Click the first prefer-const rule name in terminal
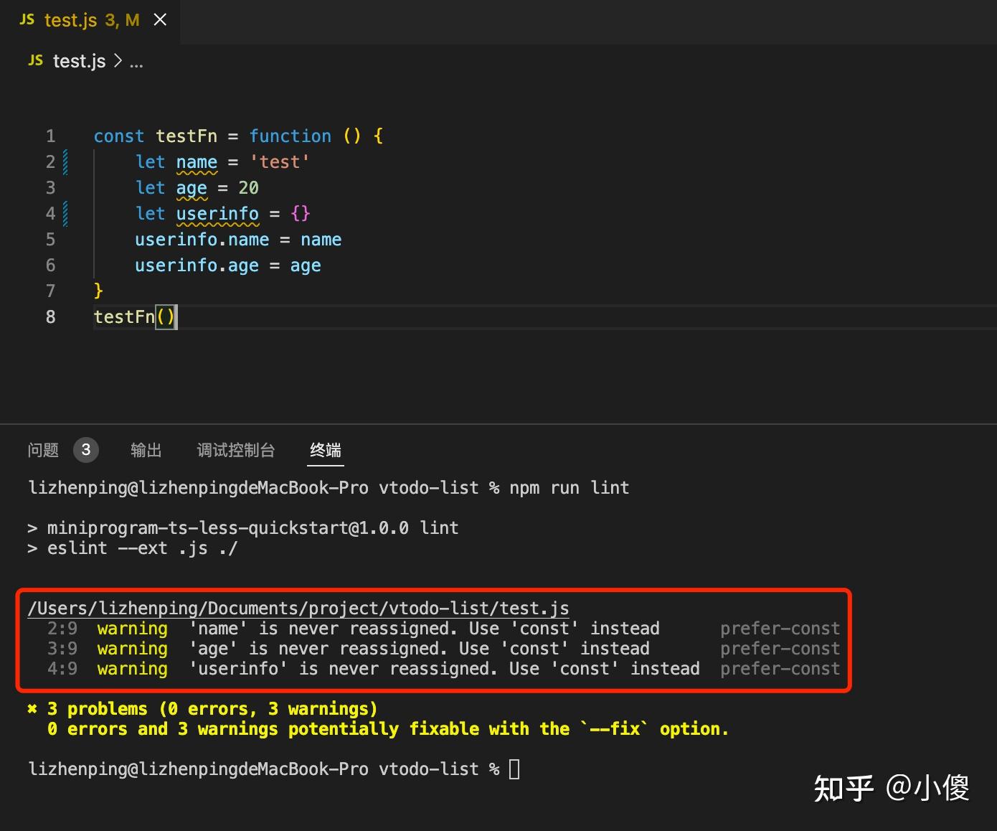The image size is (997, 831). point(780,629)
